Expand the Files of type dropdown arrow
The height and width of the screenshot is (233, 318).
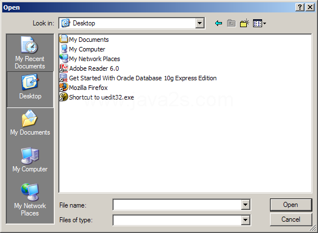pos(245,220)
